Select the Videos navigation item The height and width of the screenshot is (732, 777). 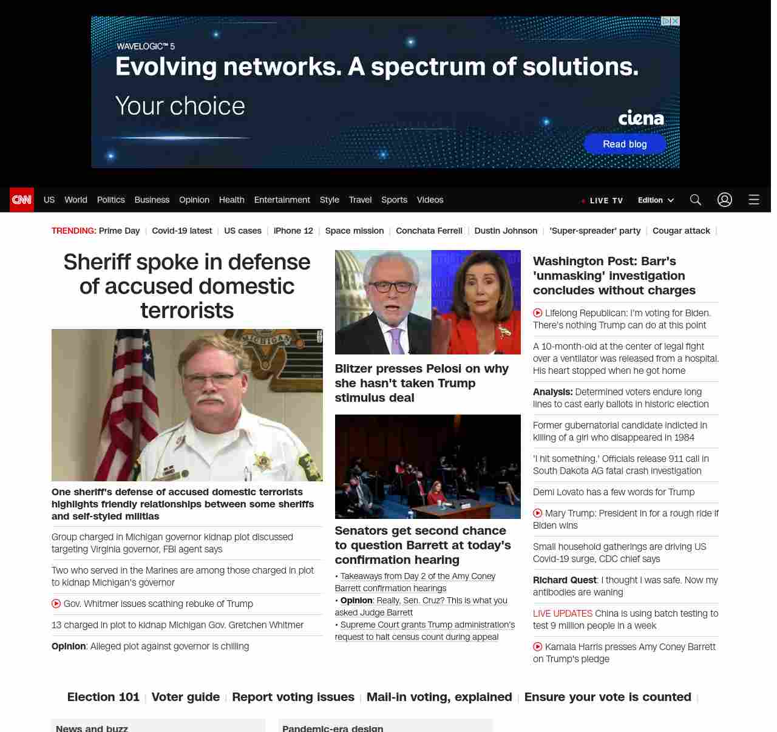430,200
